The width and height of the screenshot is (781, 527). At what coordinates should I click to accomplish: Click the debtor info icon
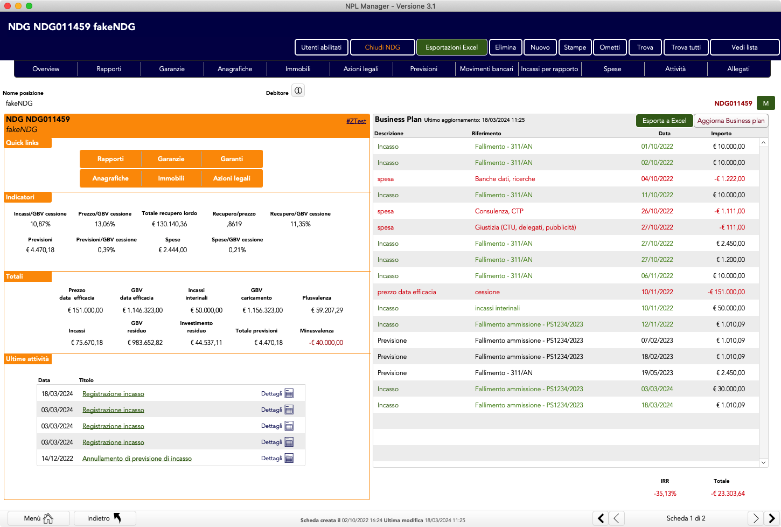(x=298, y=91)
